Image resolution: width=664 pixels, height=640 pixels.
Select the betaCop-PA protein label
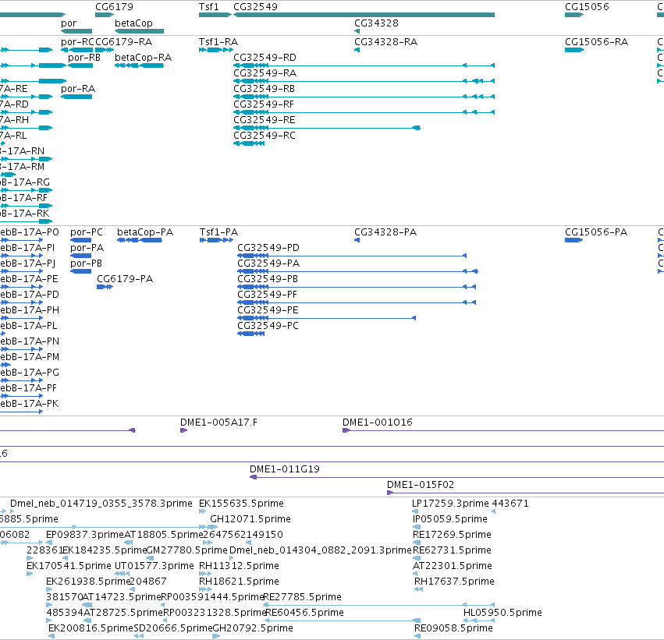145,232
